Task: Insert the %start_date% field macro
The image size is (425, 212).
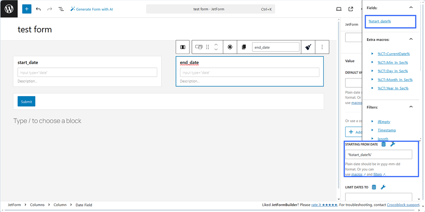Action: click(x=380, y=22)
